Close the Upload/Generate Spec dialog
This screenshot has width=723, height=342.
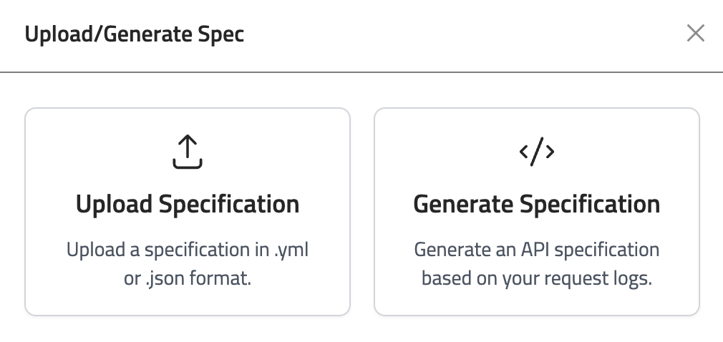click(695, 34)
